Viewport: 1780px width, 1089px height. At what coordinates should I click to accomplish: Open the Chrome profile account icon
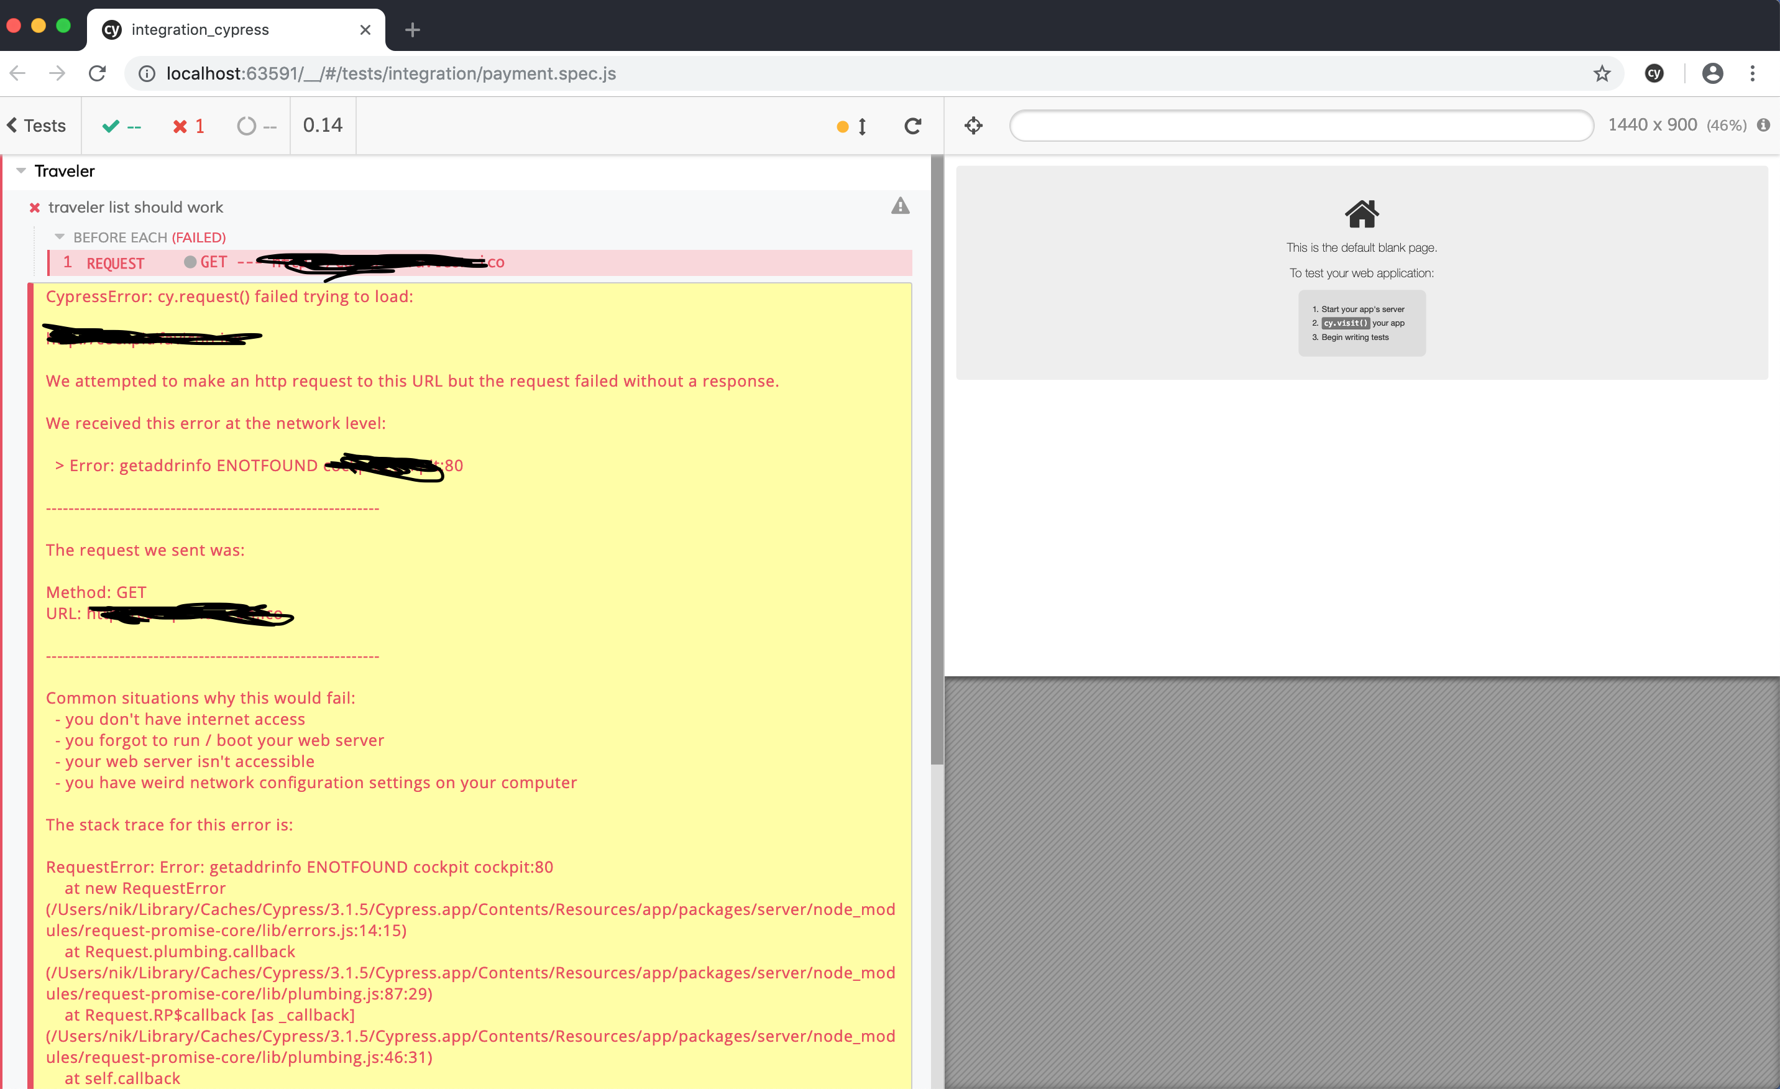coord(1713,74)
